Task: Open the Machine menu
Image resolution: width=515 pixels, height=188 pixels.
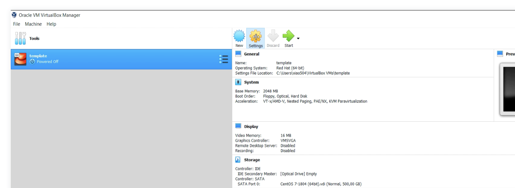Action: pos(33,24)
